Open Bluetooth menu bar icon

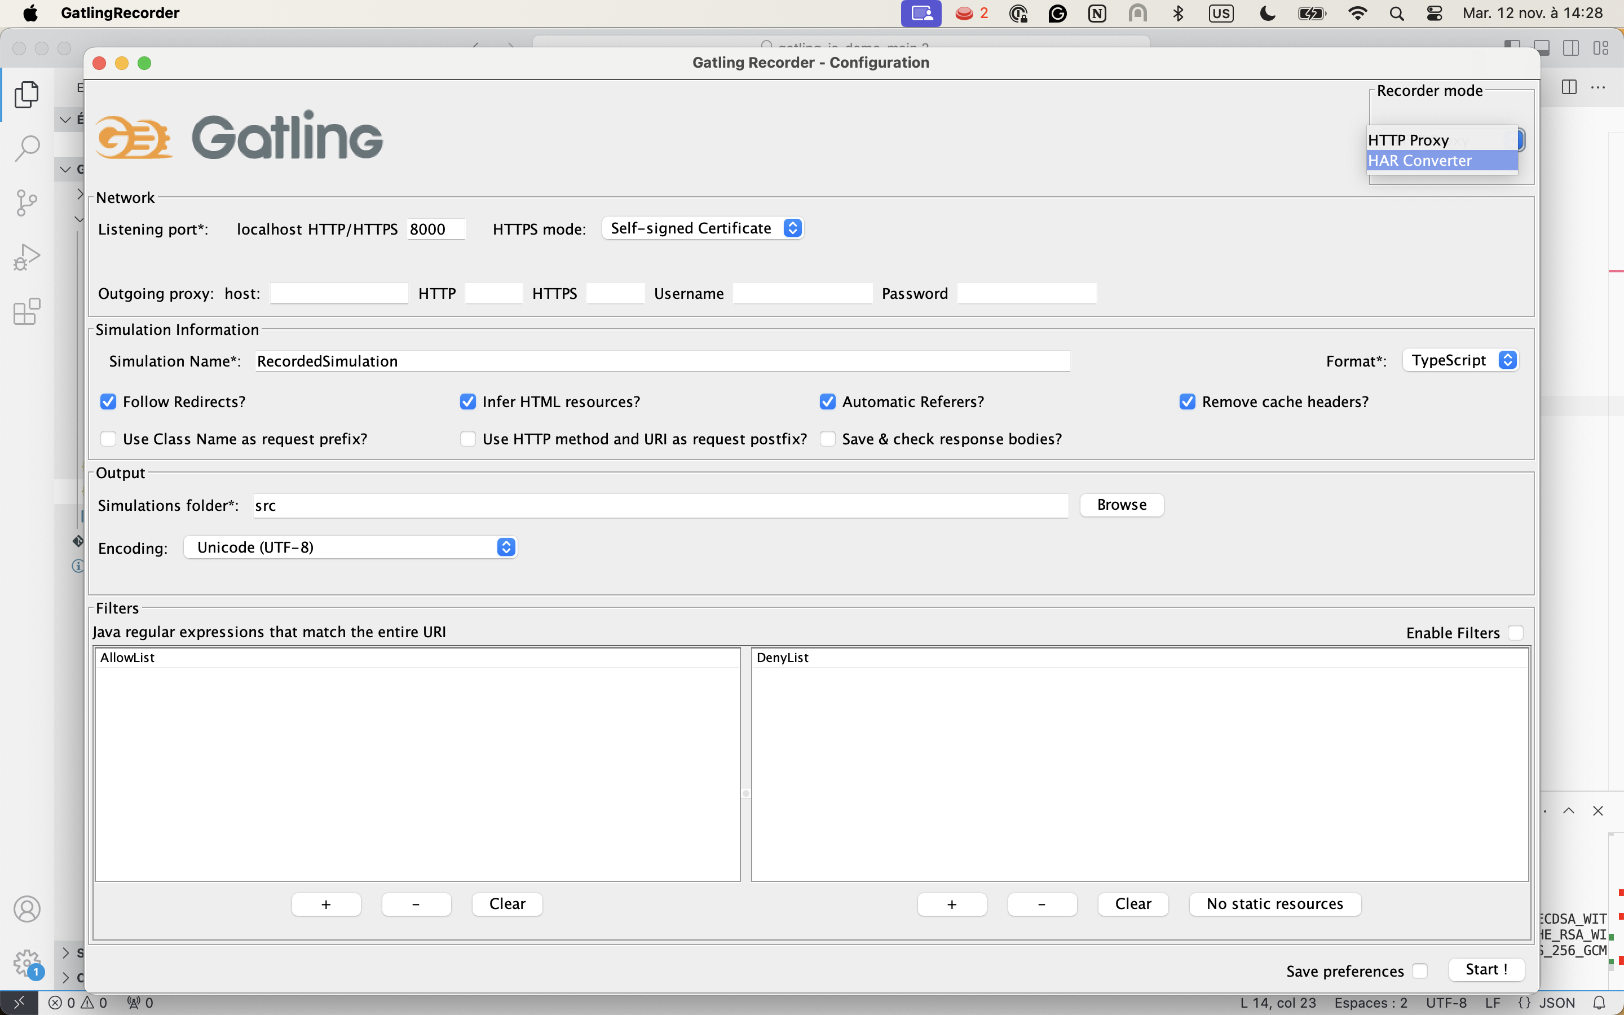(1179, 14)
